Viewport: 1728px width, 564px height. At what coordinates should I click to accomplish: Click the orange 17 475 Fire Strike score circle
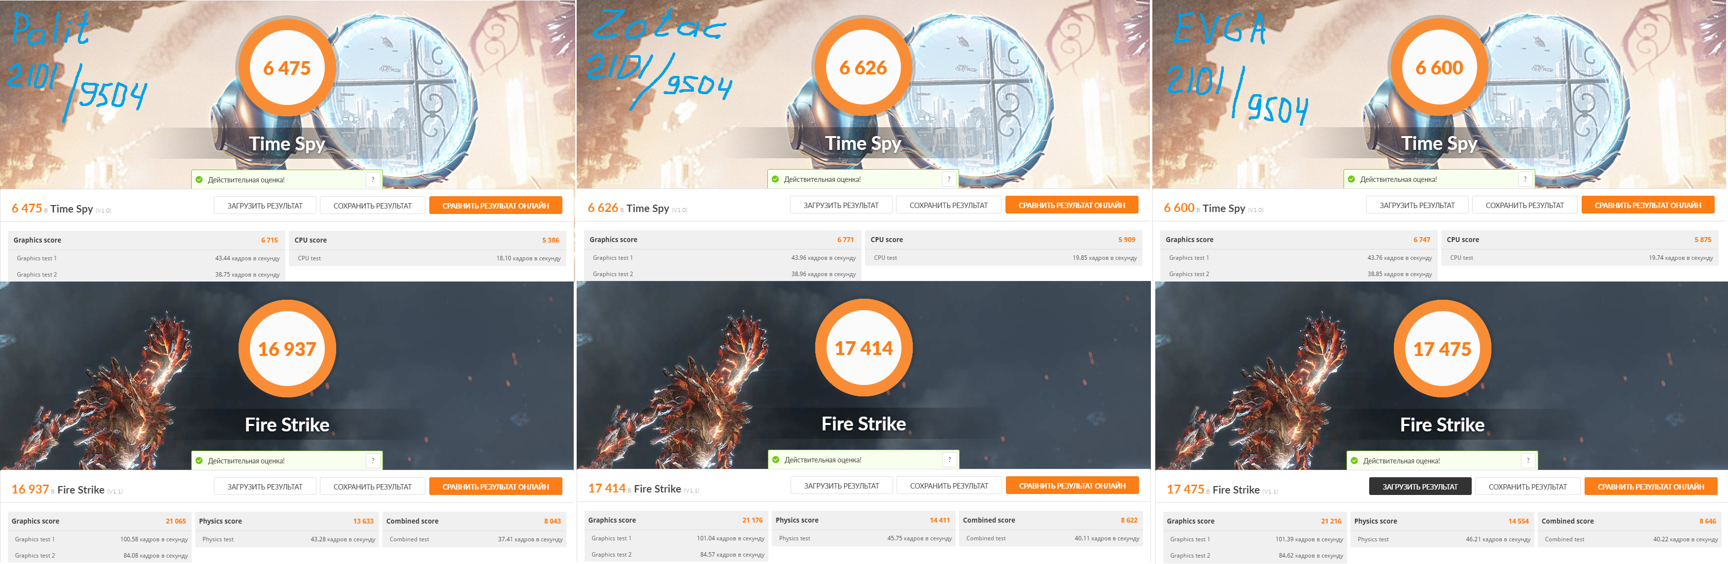tap(1442, 349)
